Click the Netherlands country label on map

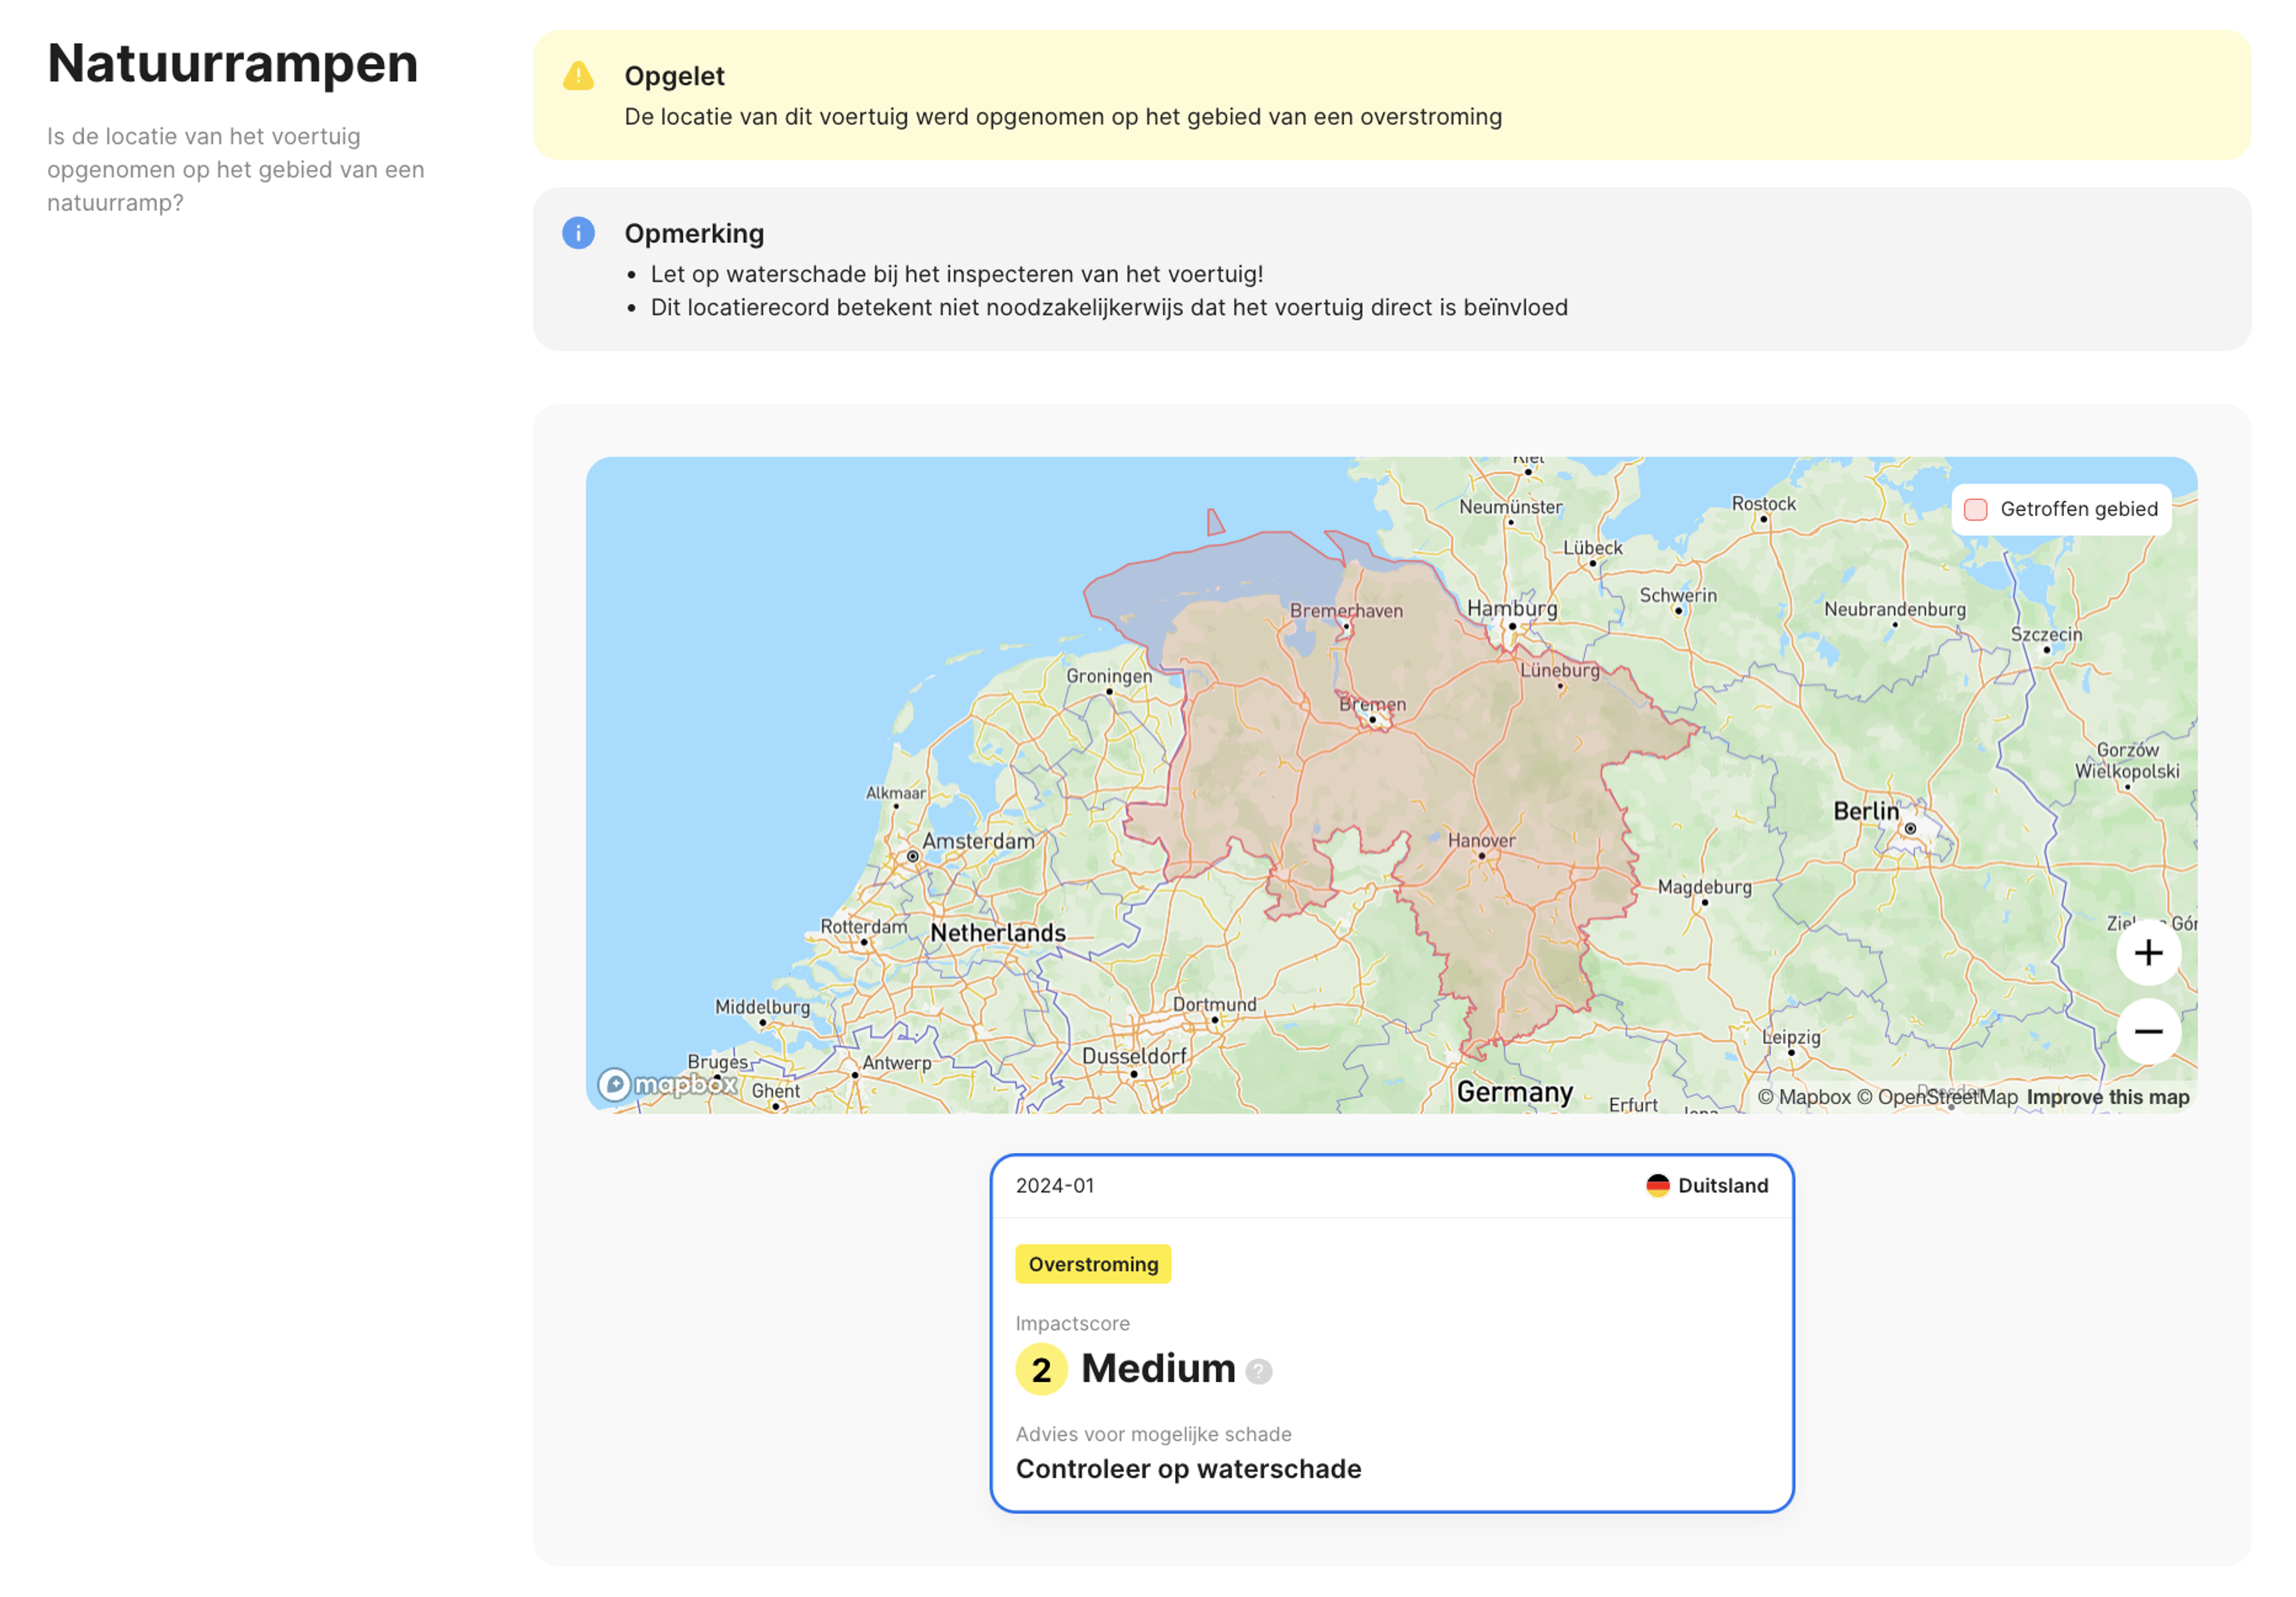tap(997, 933)
